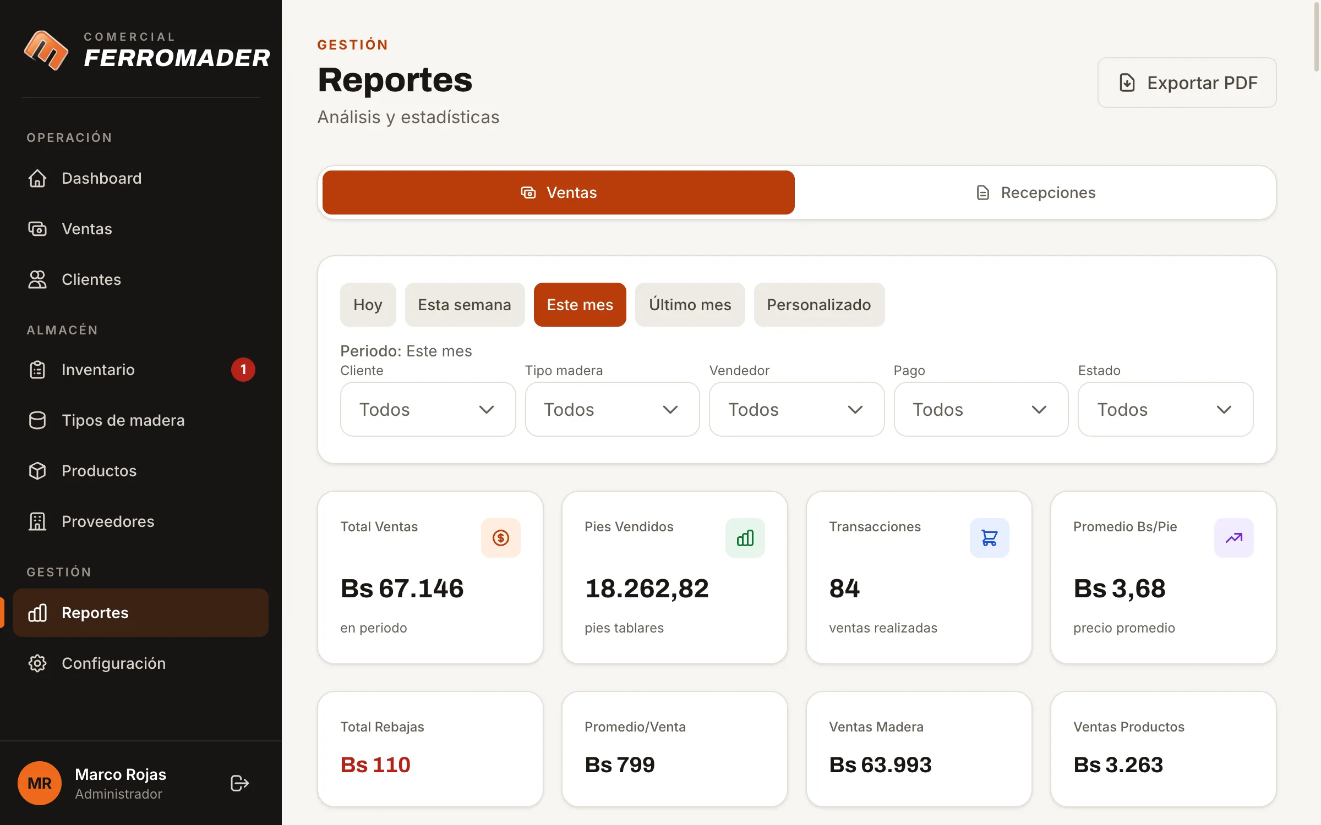Select the Este mes period filter
Viewport: 1321px width, 825px height.
pyautogui.click(x=580, y=305)
